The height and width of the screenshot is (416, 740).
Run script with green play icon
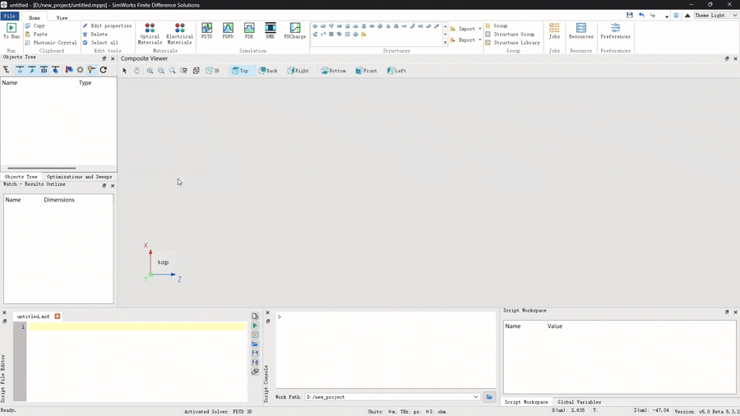click(x=255, y=326)
